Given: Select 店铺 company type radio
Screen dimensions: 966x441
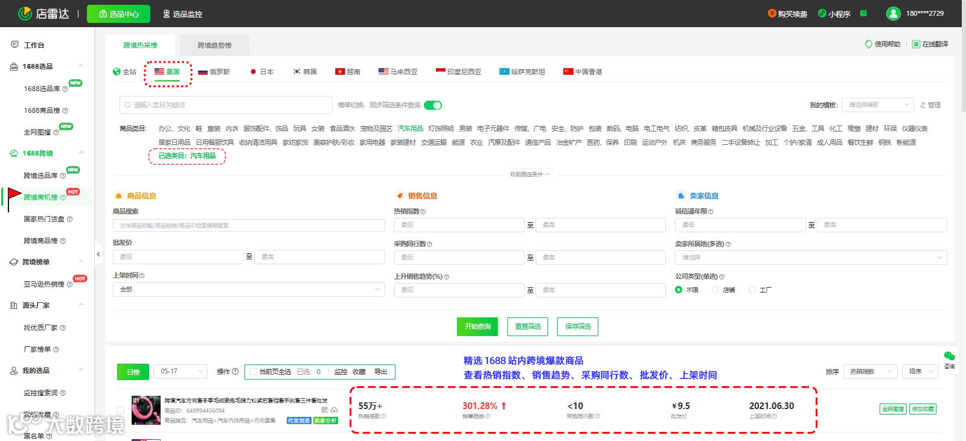Looking at the screenshot, I should [715, 290].
